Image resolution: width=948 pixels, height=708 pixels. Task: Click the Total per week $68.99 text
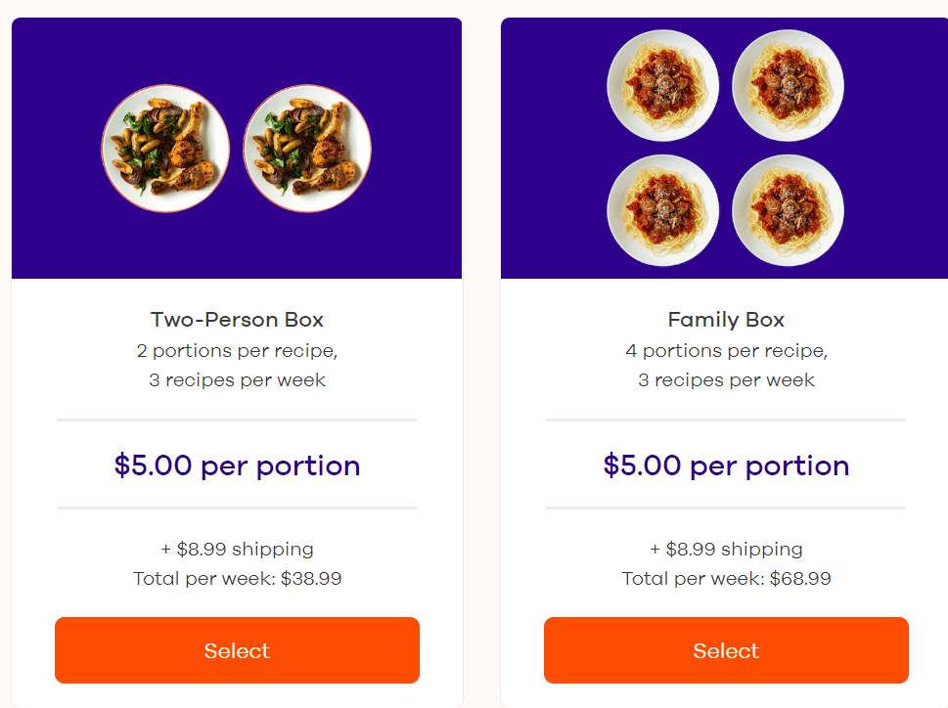click(725, 578)
